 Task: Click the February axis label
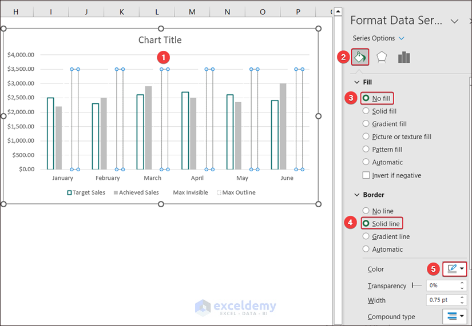click(x=108, y=178)
